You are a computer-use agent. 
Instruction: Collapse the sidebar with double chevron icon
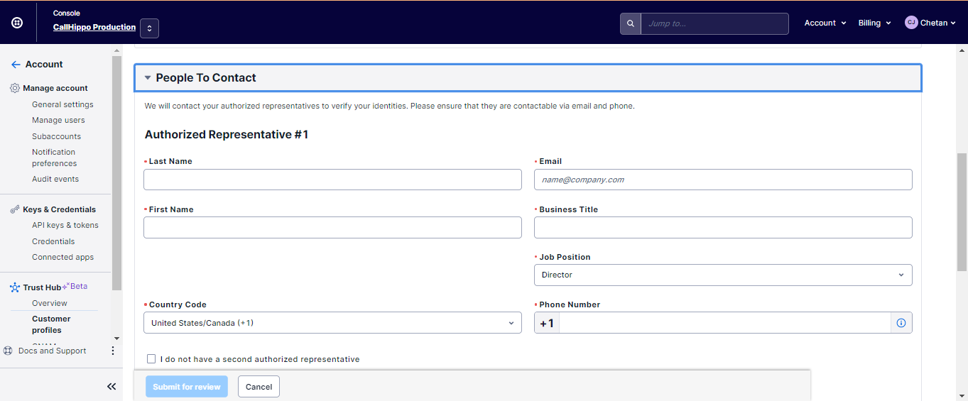coord(112,387)
